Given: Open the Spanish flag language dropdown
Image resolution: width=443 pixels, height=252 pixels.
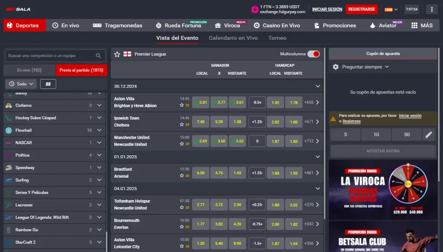Looking at the screenshot, I should pos(391,9).
